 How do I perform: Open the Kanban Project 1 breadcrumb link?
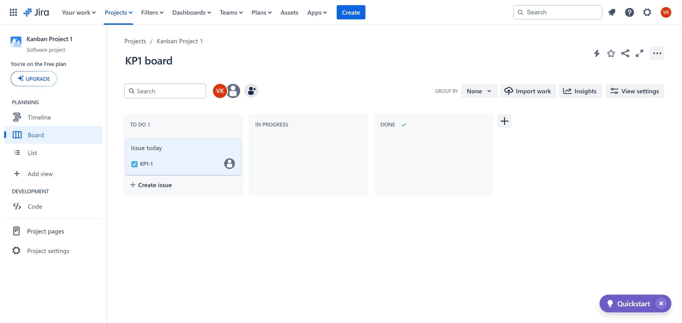(x=179, y=41)
